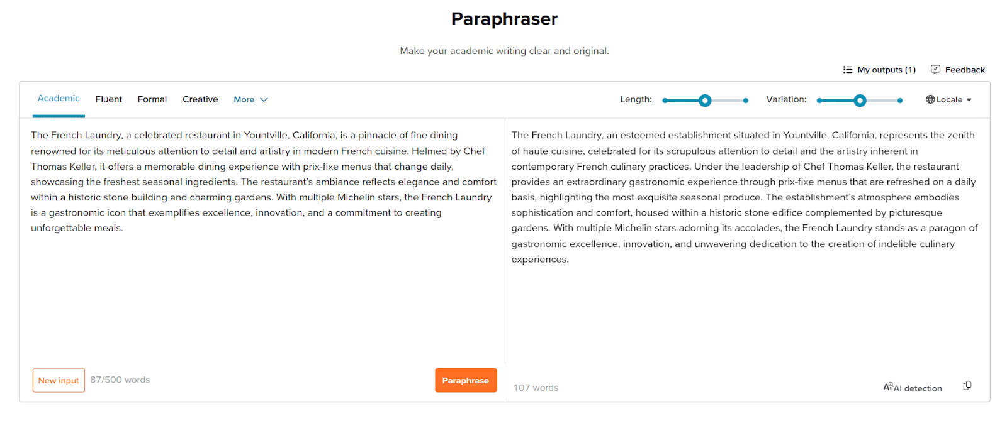Open the Locale dropdown arrow
The image size is (1007, 421).
pyautogui.click(x=969, y=100)
